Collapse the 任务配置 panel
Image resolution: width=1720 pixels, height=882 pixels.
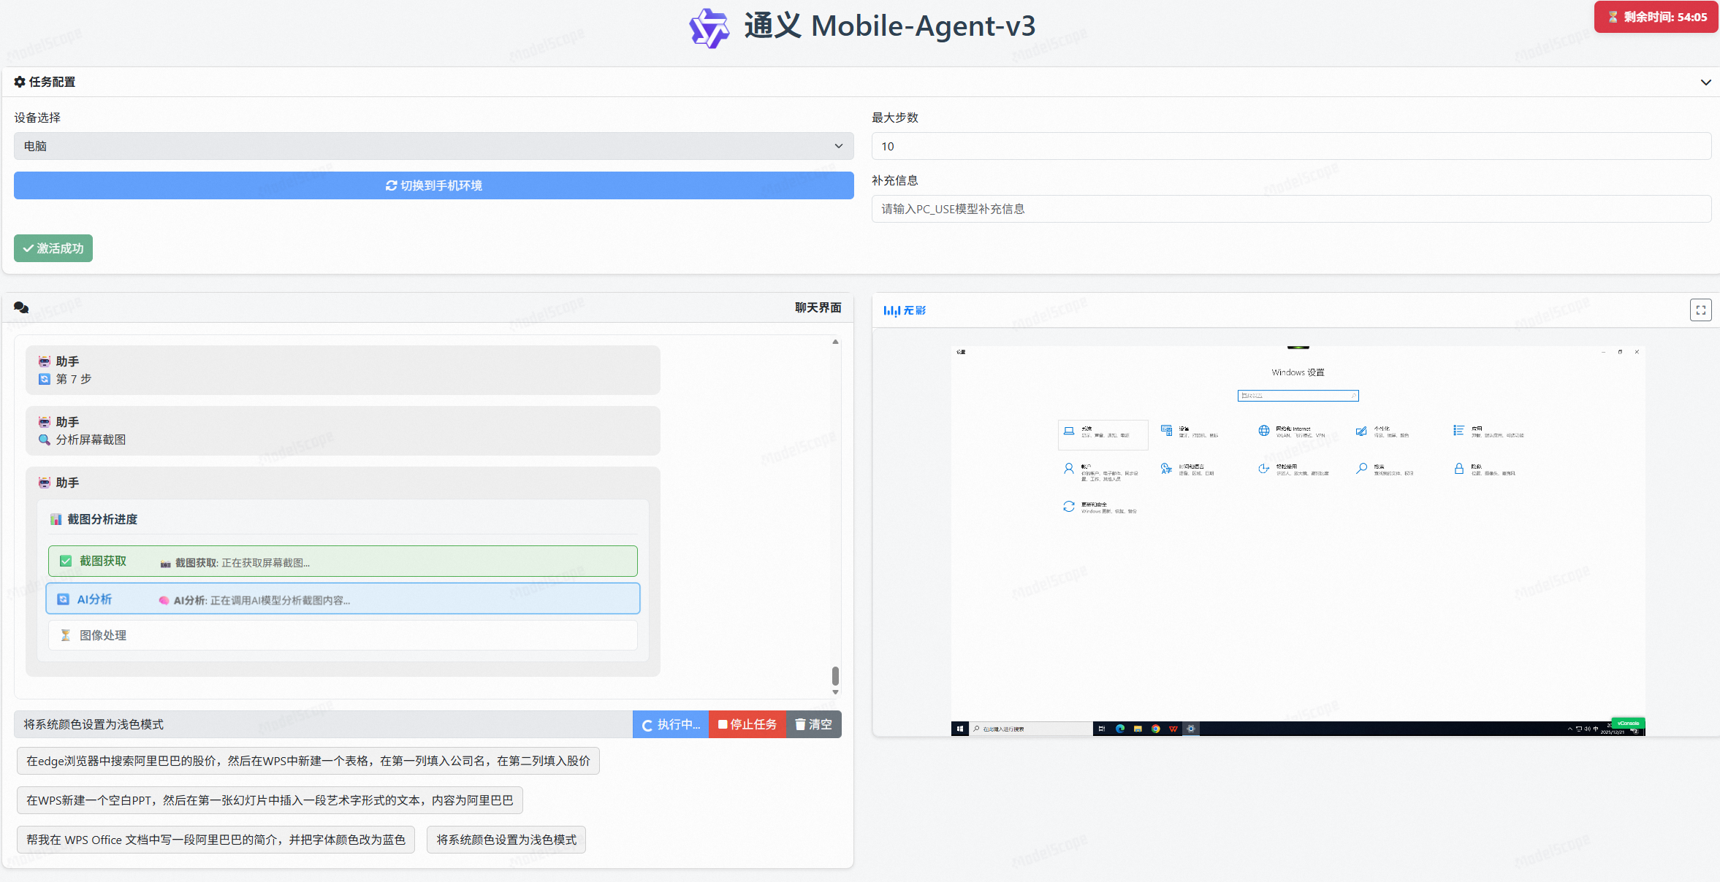[x=1706, y=82]
